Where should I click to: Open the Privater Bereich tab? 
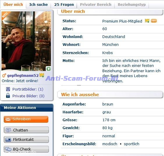96,4
